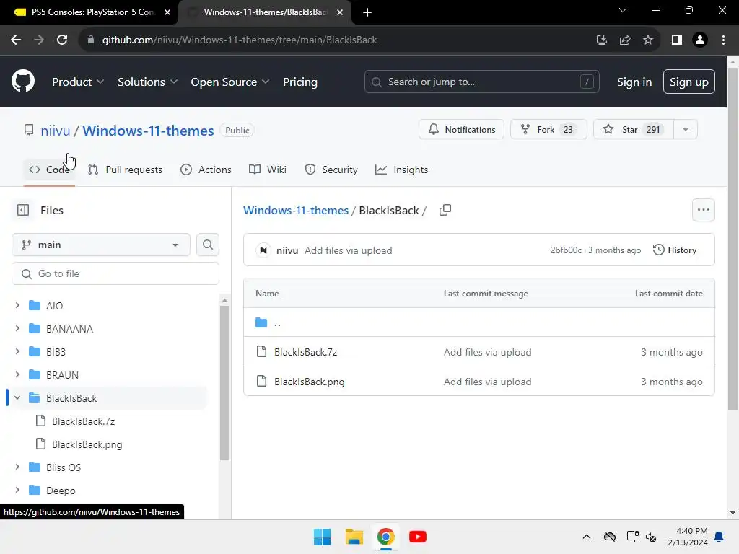Open the Wiki tab
The width and height of the screenshot is (739, 554).
tap(268, 170)
